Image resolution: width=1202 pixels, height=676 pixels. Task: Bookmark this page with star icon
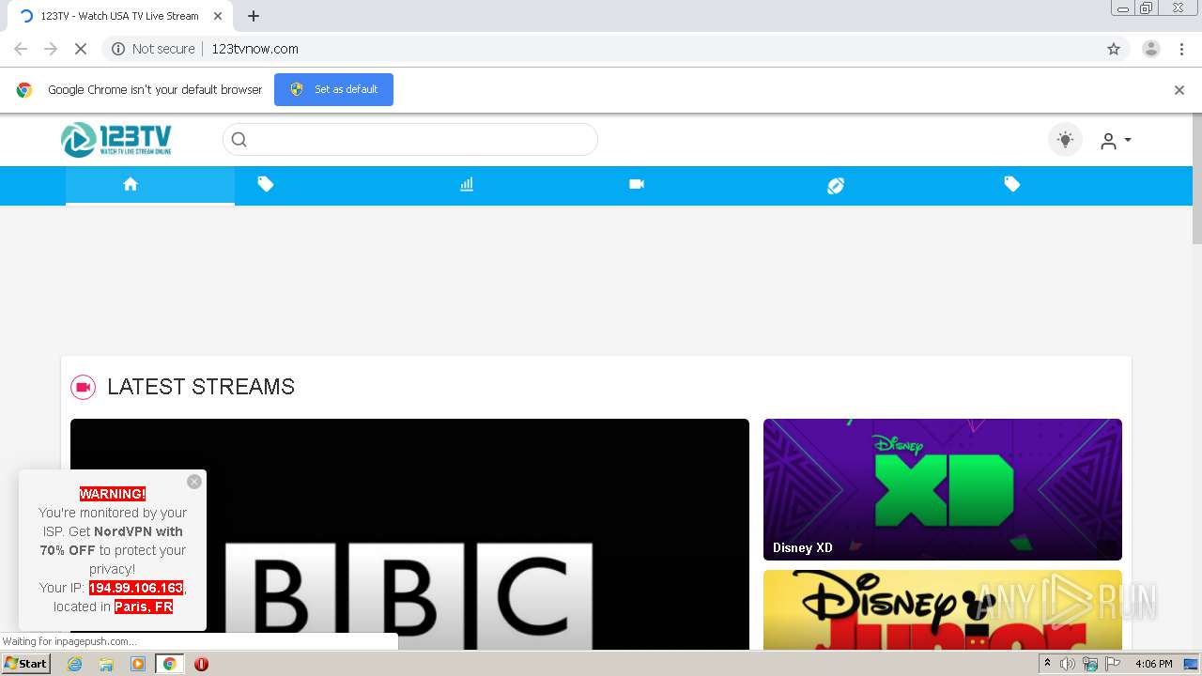click(1114, 49)
